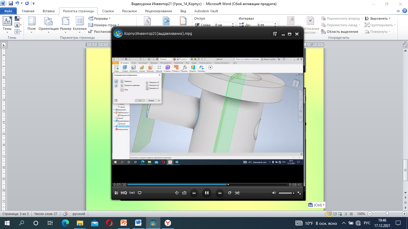Toggle repeat mode in the media player
The height and width of the screenshot is (229, 408).
(x=230, y=193)
